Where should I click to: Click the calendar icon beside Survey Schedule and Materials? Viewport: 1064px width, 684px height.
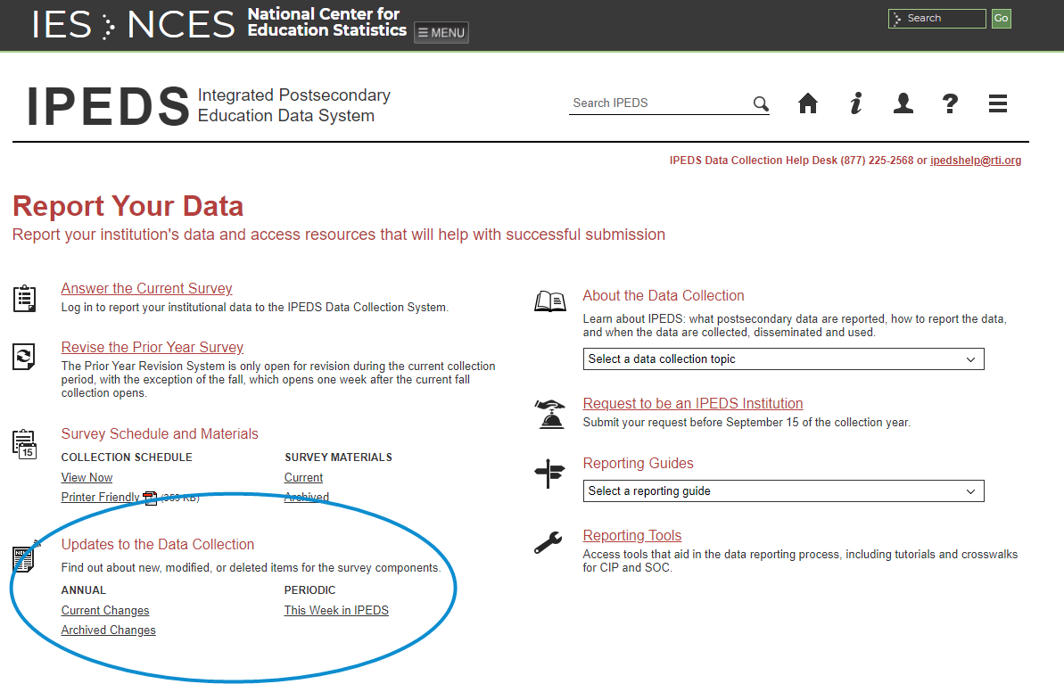point(24,444)
